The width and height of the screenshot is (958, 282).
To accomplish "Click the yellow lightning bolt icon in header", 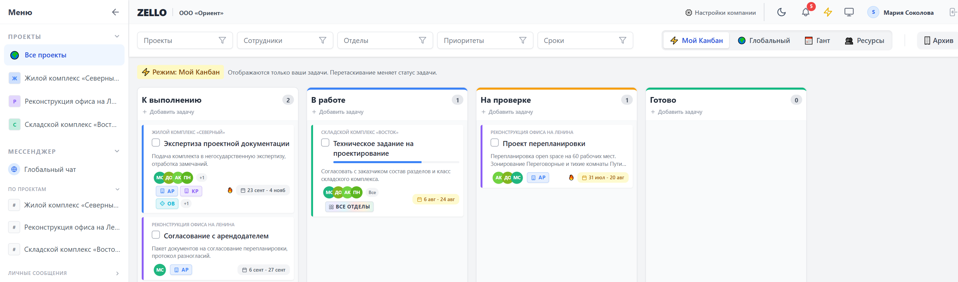I will 828,12.
